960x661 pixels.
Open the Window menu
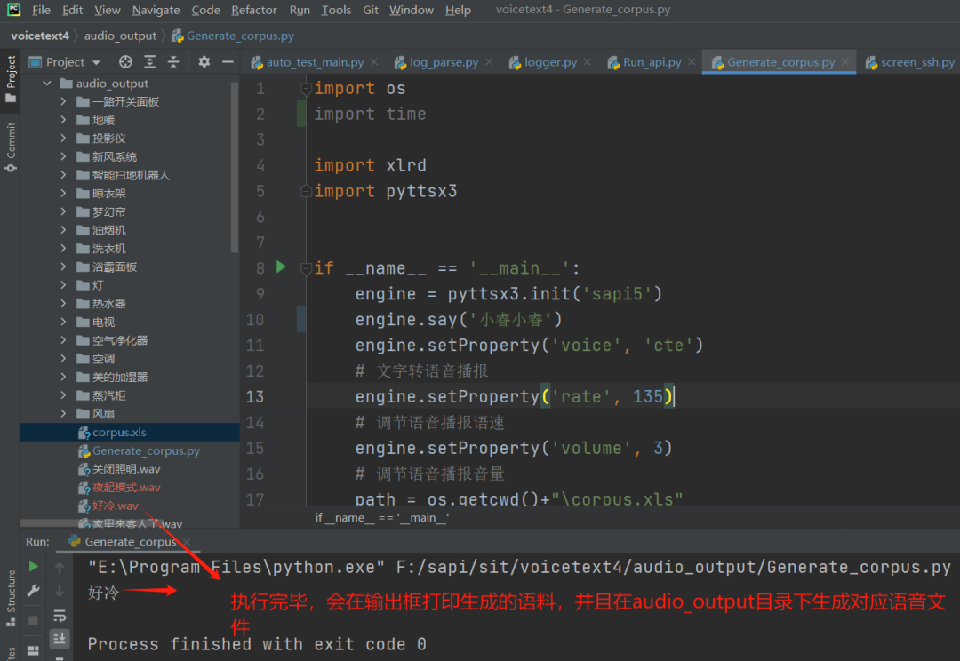[x=412, y=10]
